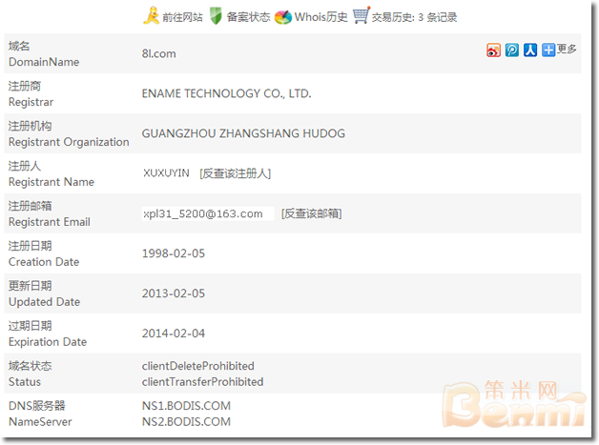The width and height of the screenshot is (599, 445).
Task: Click the 域名状态 Status label
Action: tap(31, 374)
